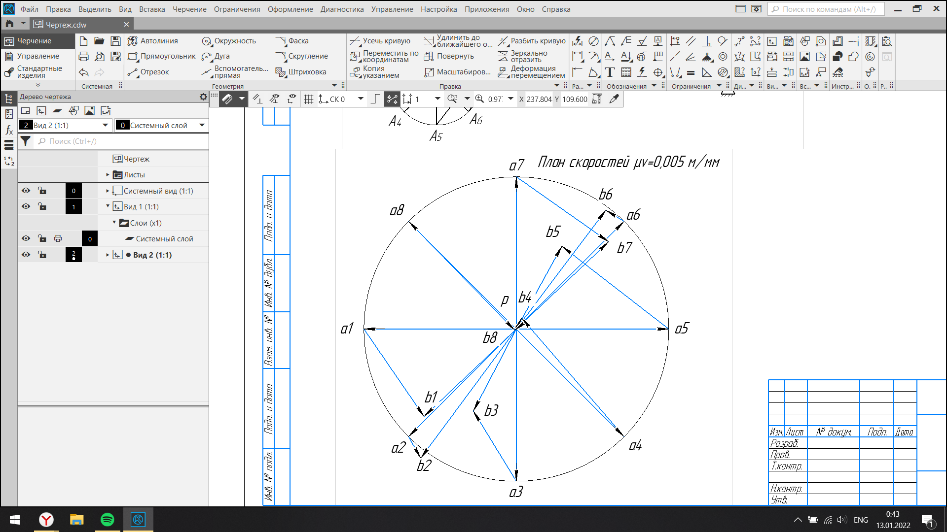The width and height of the screenshot is (947, 532).
Task: Open a file via the folder icon
Action: pyautogui.click(x=99, y=41)
